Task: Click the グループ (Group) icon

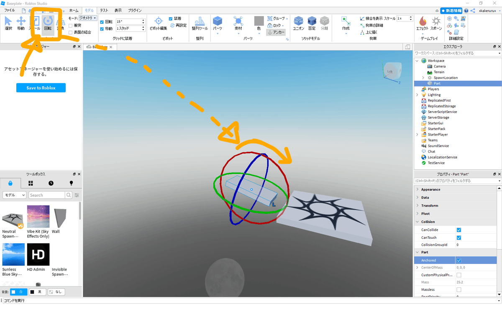Action: (x=269, y=19)
